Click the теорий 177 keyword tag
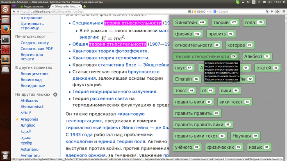The height and width of the screenshot is (161, 287). pyautogui.click(x=225, y=22)
